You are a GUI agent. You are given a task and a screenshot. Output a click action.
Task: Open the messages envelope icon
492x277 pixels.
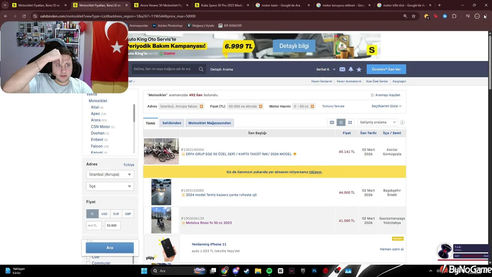click(342, 69)
